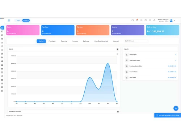Click the 'Today Sales' label
This screenshot has height=135, width=181.
click(133, 55)
